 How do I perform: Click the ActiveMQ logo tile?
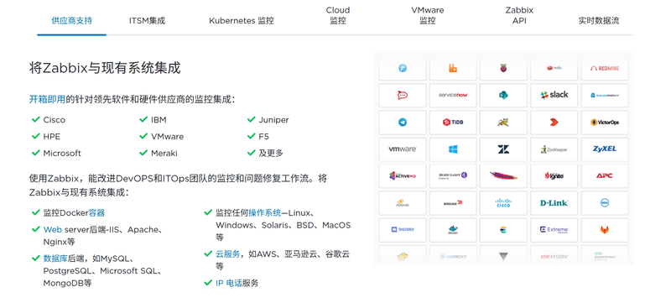pyautogui.click(x=403, y=176)
